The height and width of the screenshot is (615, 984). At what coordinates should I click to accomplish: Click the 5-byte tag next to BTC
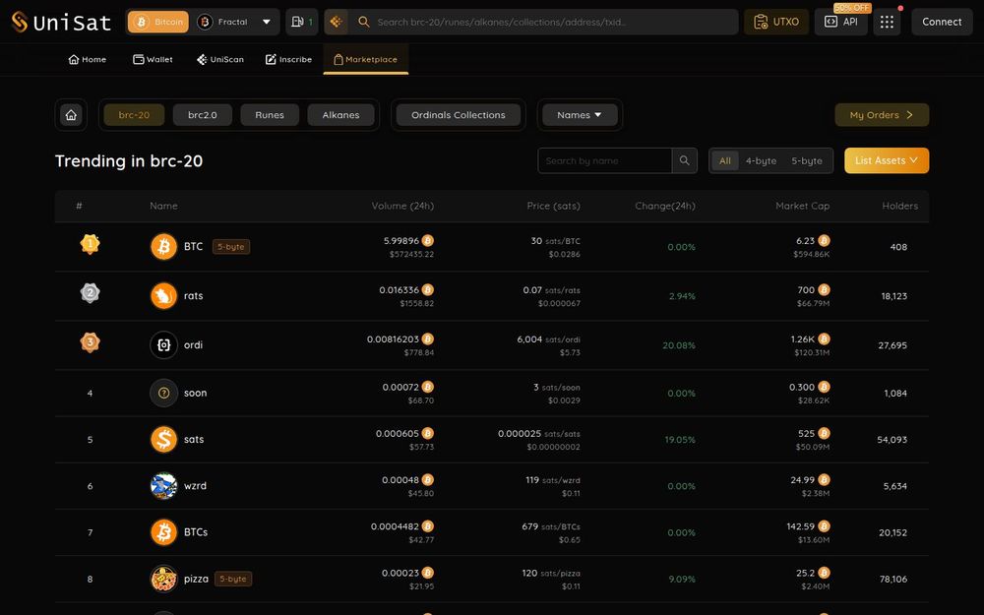231,247
